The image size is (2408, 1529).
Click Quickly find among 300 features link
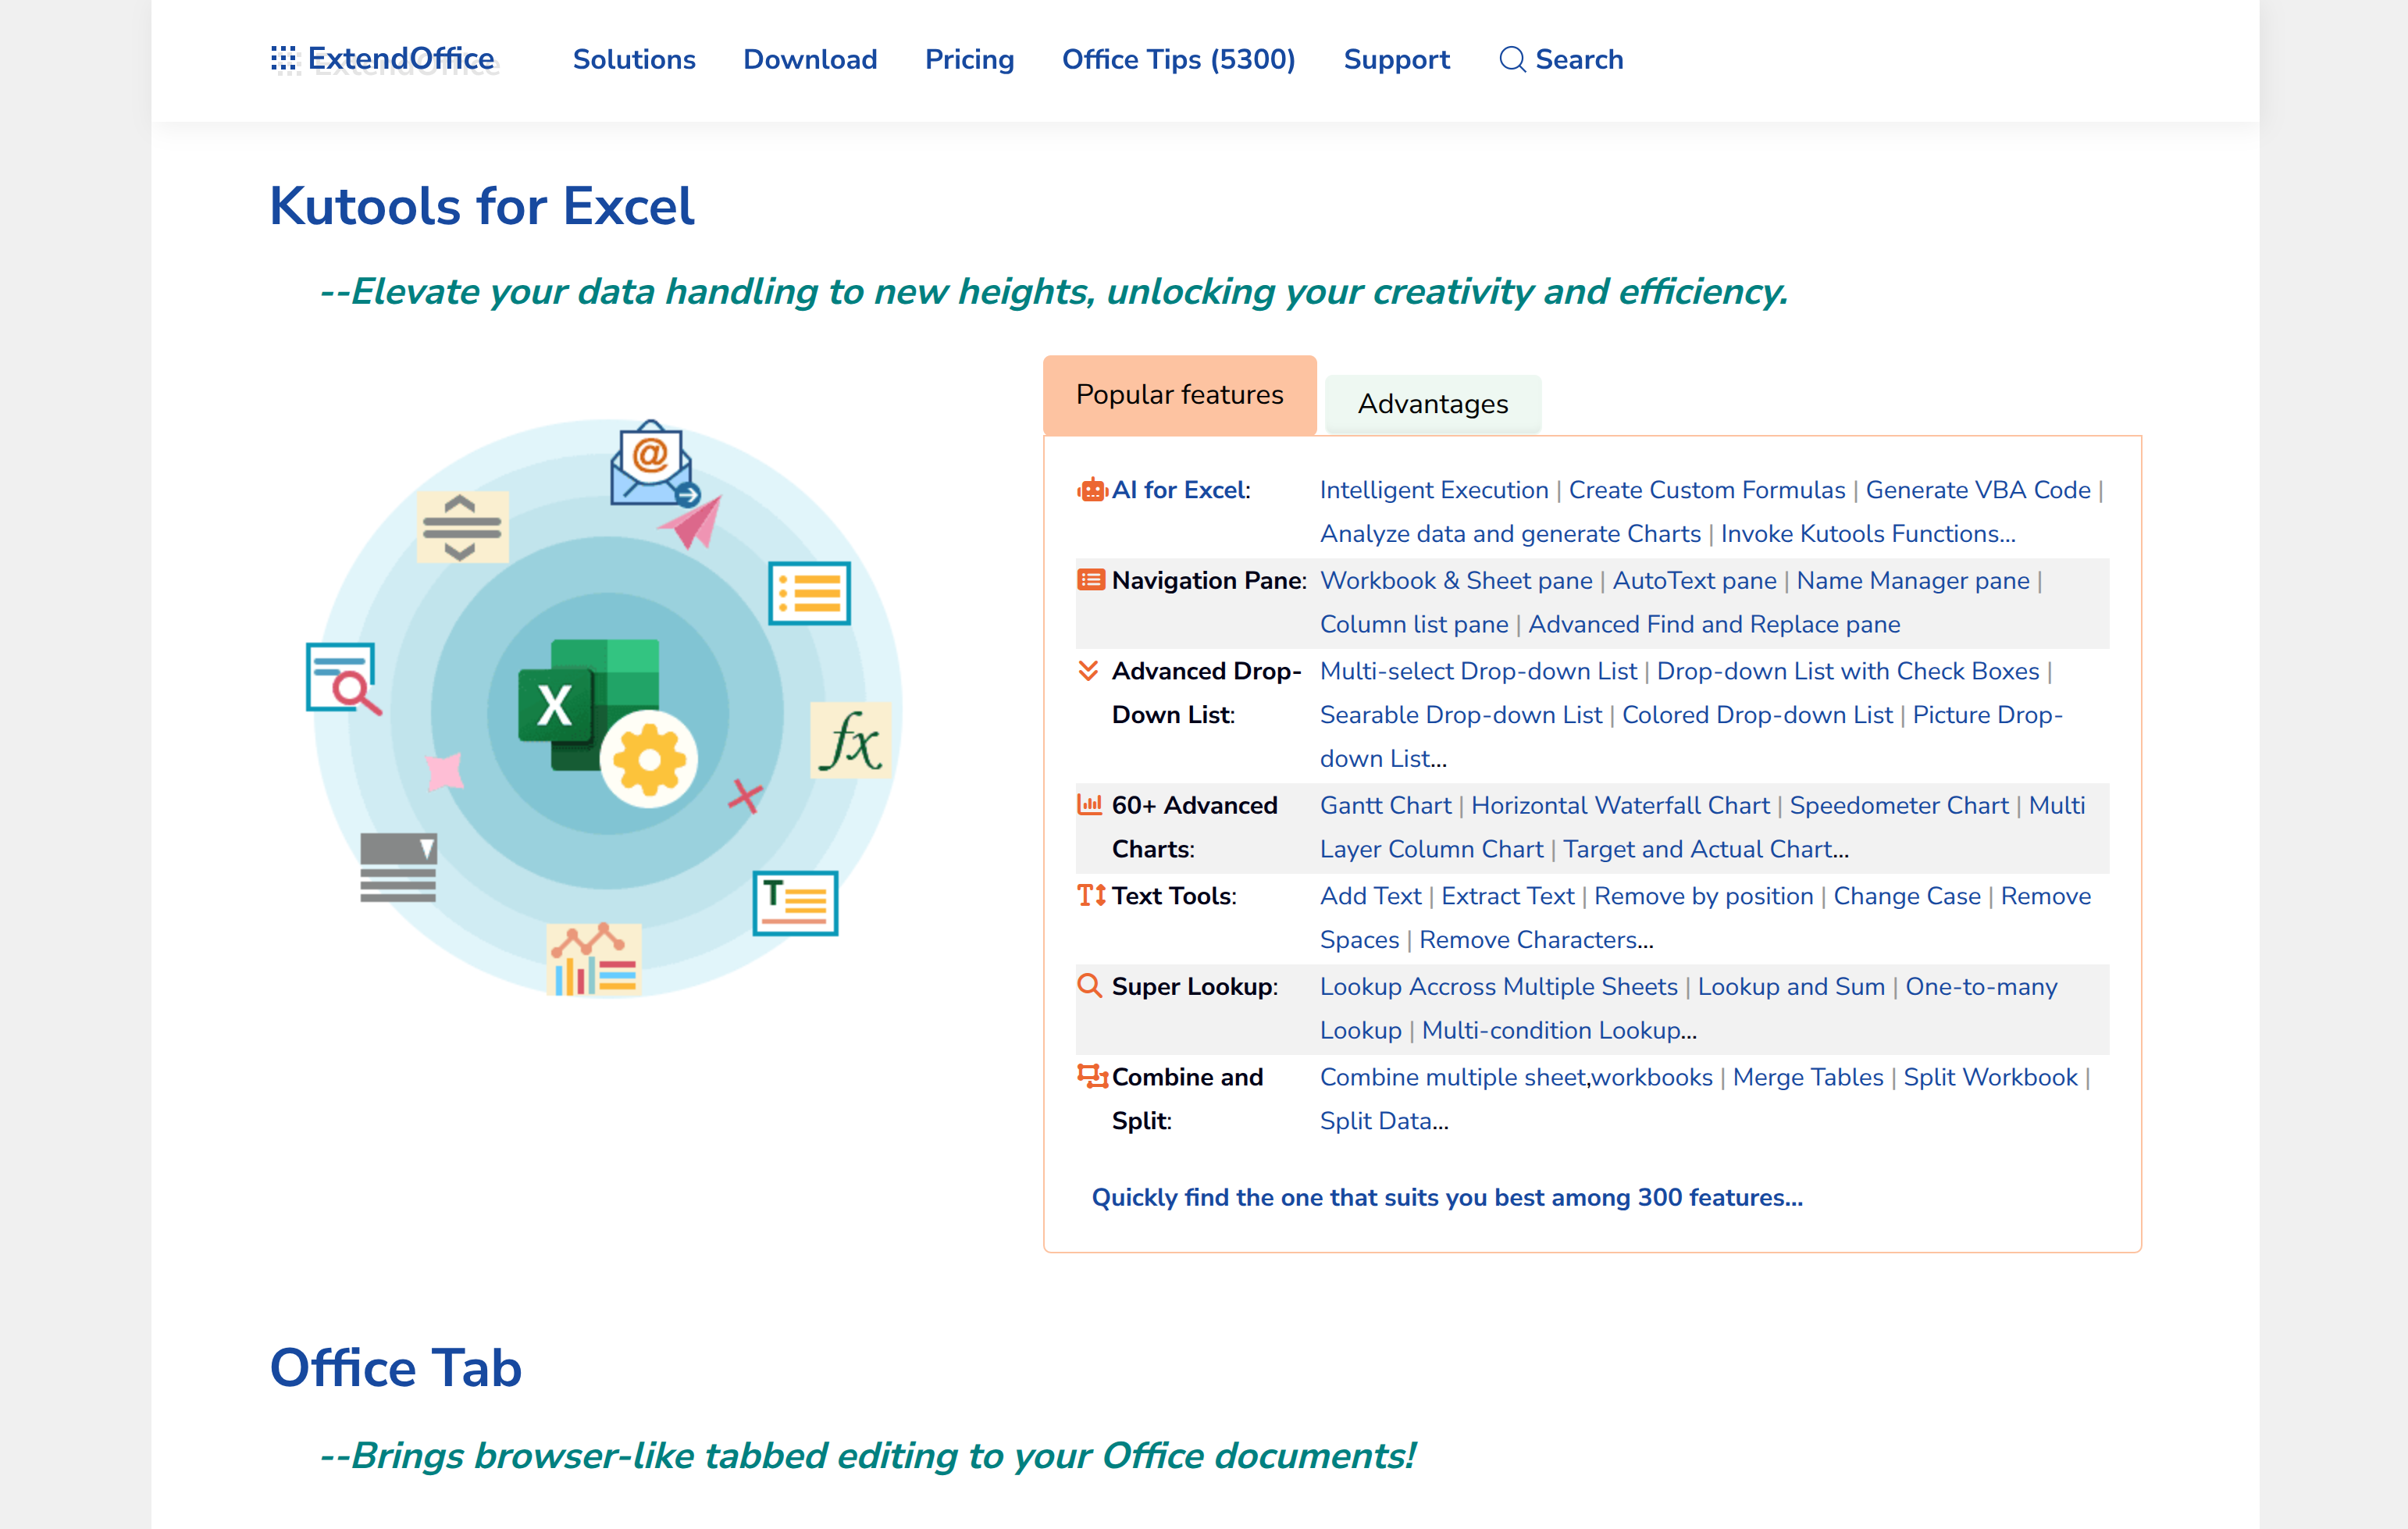1446,1197
